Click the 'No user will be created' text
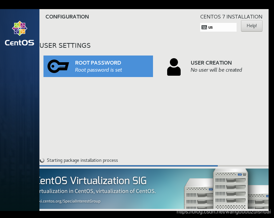The height and width of the screenshot is (218, 274). point(216,70)
